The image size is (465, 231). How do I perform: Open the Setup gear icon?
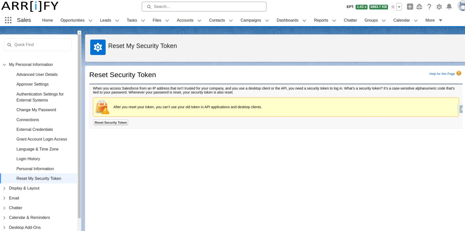pyautogui.click(x=439, y=7)
